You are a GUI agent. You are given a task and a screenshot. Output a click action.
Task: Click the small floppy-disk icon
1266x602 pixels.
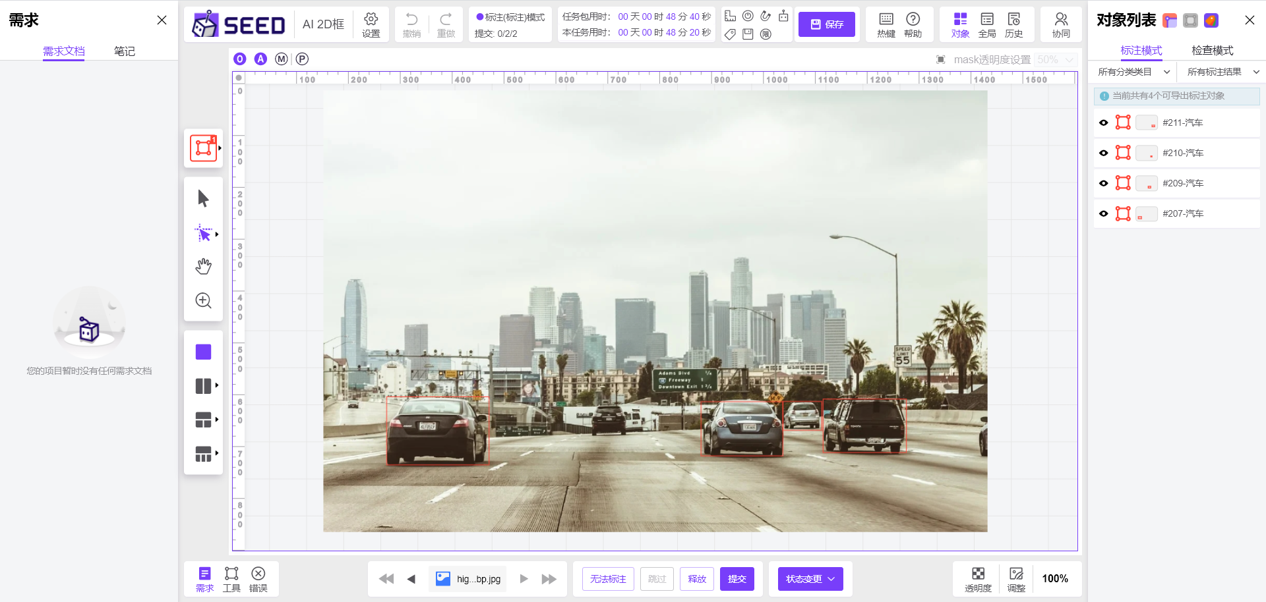pos(748,34)
